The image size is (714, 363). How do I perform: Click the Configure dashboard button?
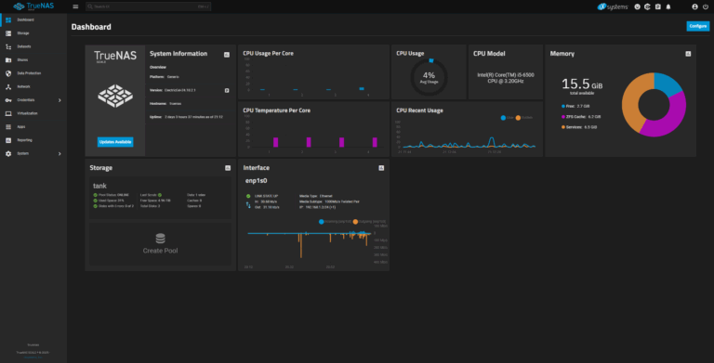coord(697,26)
